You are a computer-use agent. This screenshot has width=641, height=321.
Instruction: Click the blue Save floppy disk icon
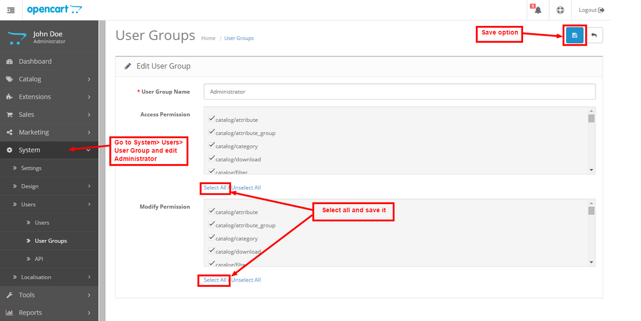pos(574,36)
